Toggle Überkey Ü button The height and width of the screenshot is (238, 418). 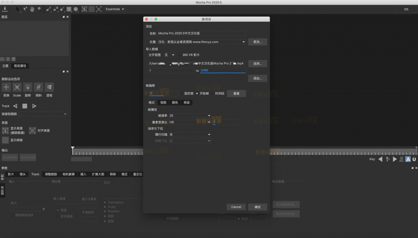pyautogui.click(x=414, y=159)
